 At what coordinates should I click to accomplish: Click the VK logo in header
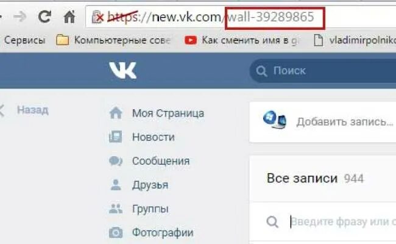click(122, 70)
